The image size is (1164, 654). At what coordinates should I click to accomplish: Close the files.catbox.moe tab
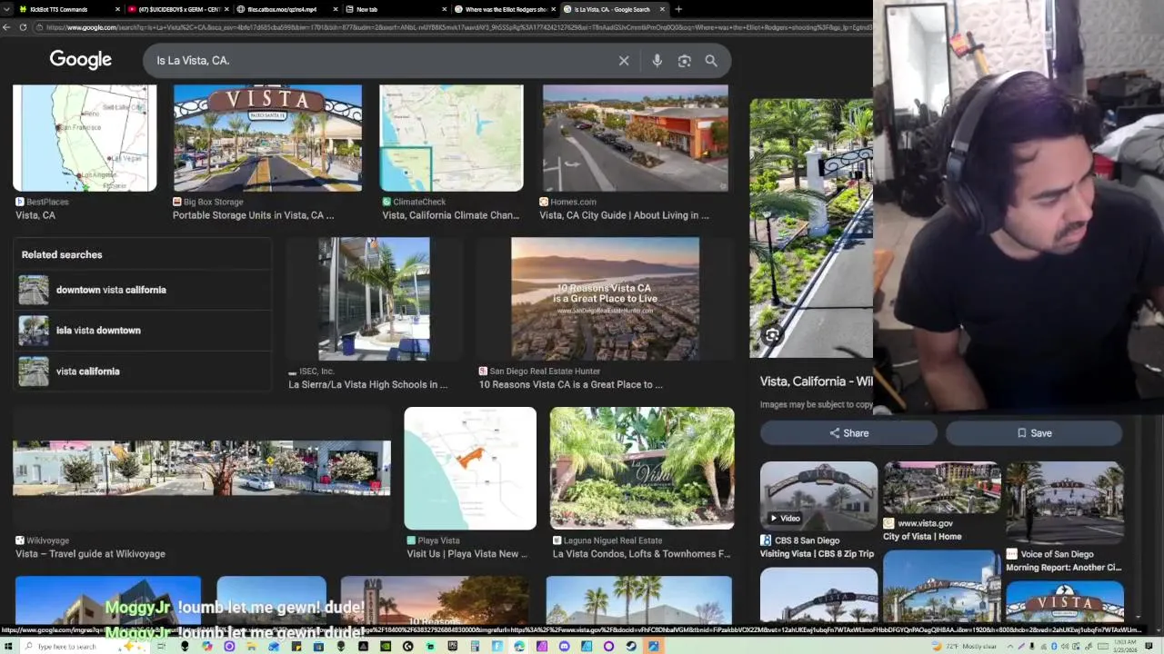tap(336, 9)
